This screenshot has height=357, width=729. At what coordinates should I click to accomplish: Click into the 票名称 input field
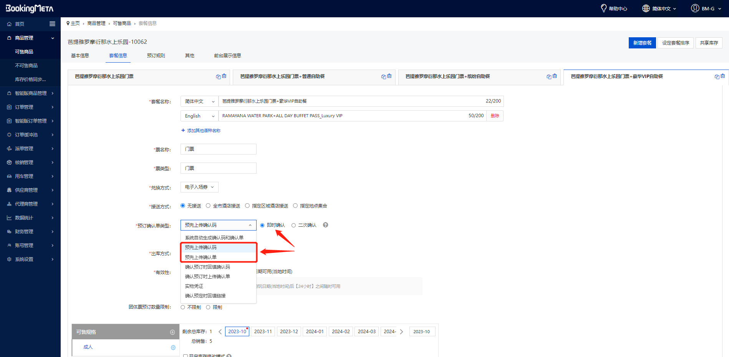pyautogui.click(x=218, y=149)
